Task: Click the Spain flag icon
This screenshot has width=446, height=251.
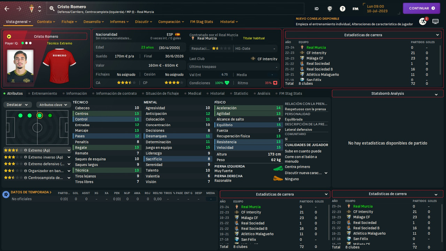Action: (178, 35)
